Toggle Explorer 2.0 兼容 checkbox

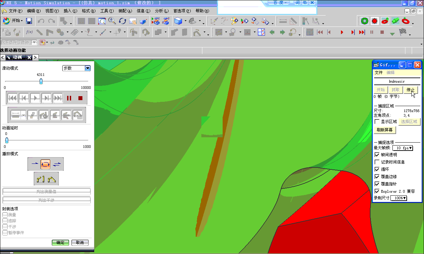(x=377, y=191)
